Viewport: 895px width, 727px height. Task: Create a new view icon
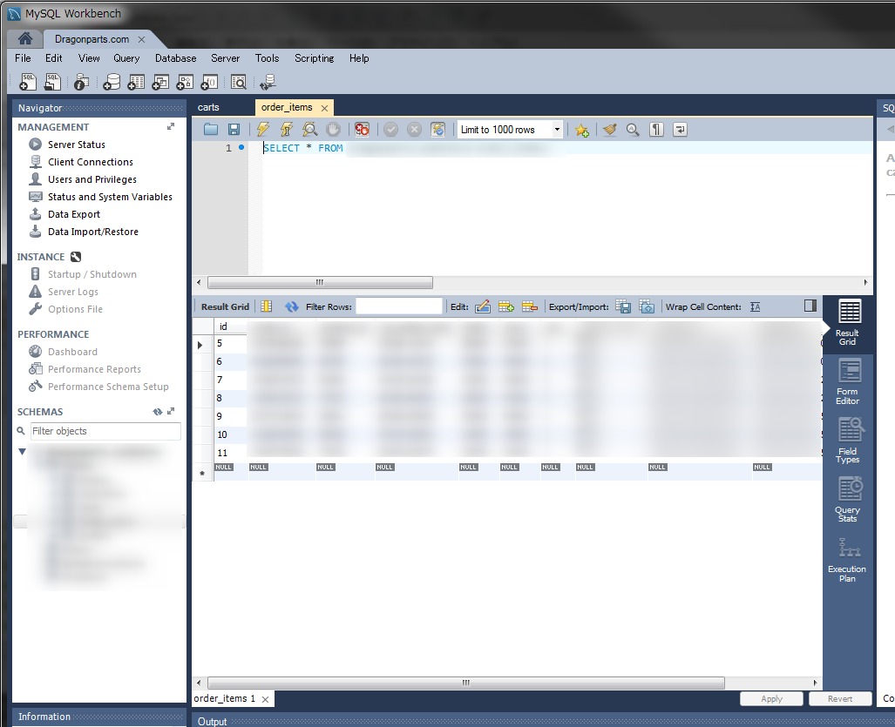pos(160,82)
